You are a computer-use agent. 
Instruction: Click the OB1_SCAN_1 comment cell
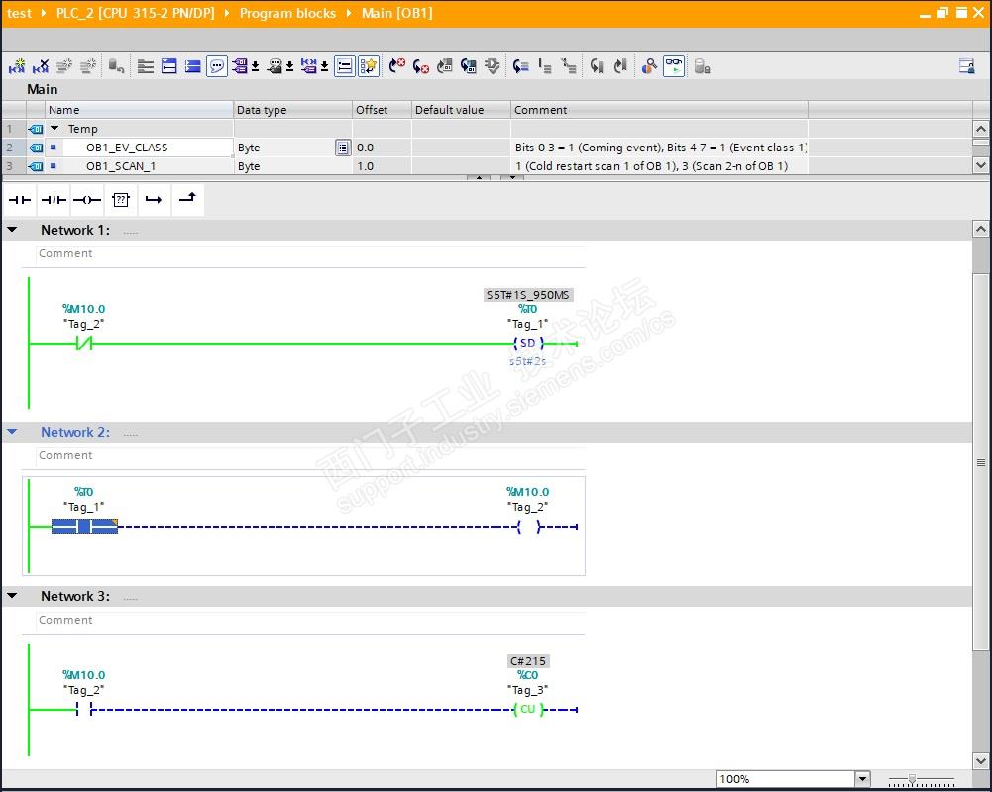(659, 166)
